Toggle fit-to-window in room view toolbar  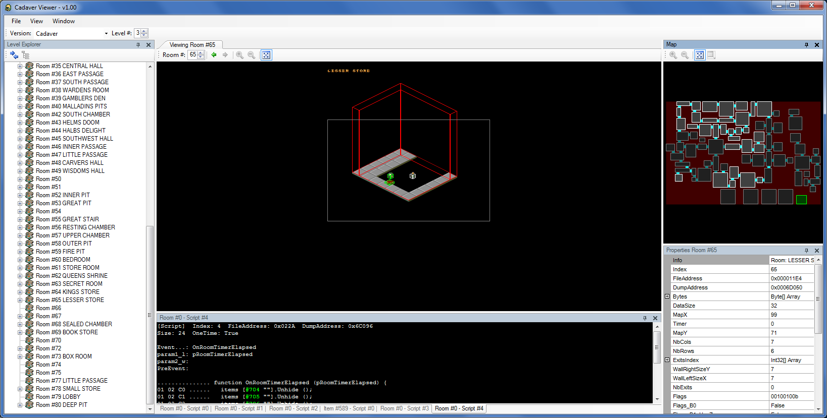click(x=266, y=55)
